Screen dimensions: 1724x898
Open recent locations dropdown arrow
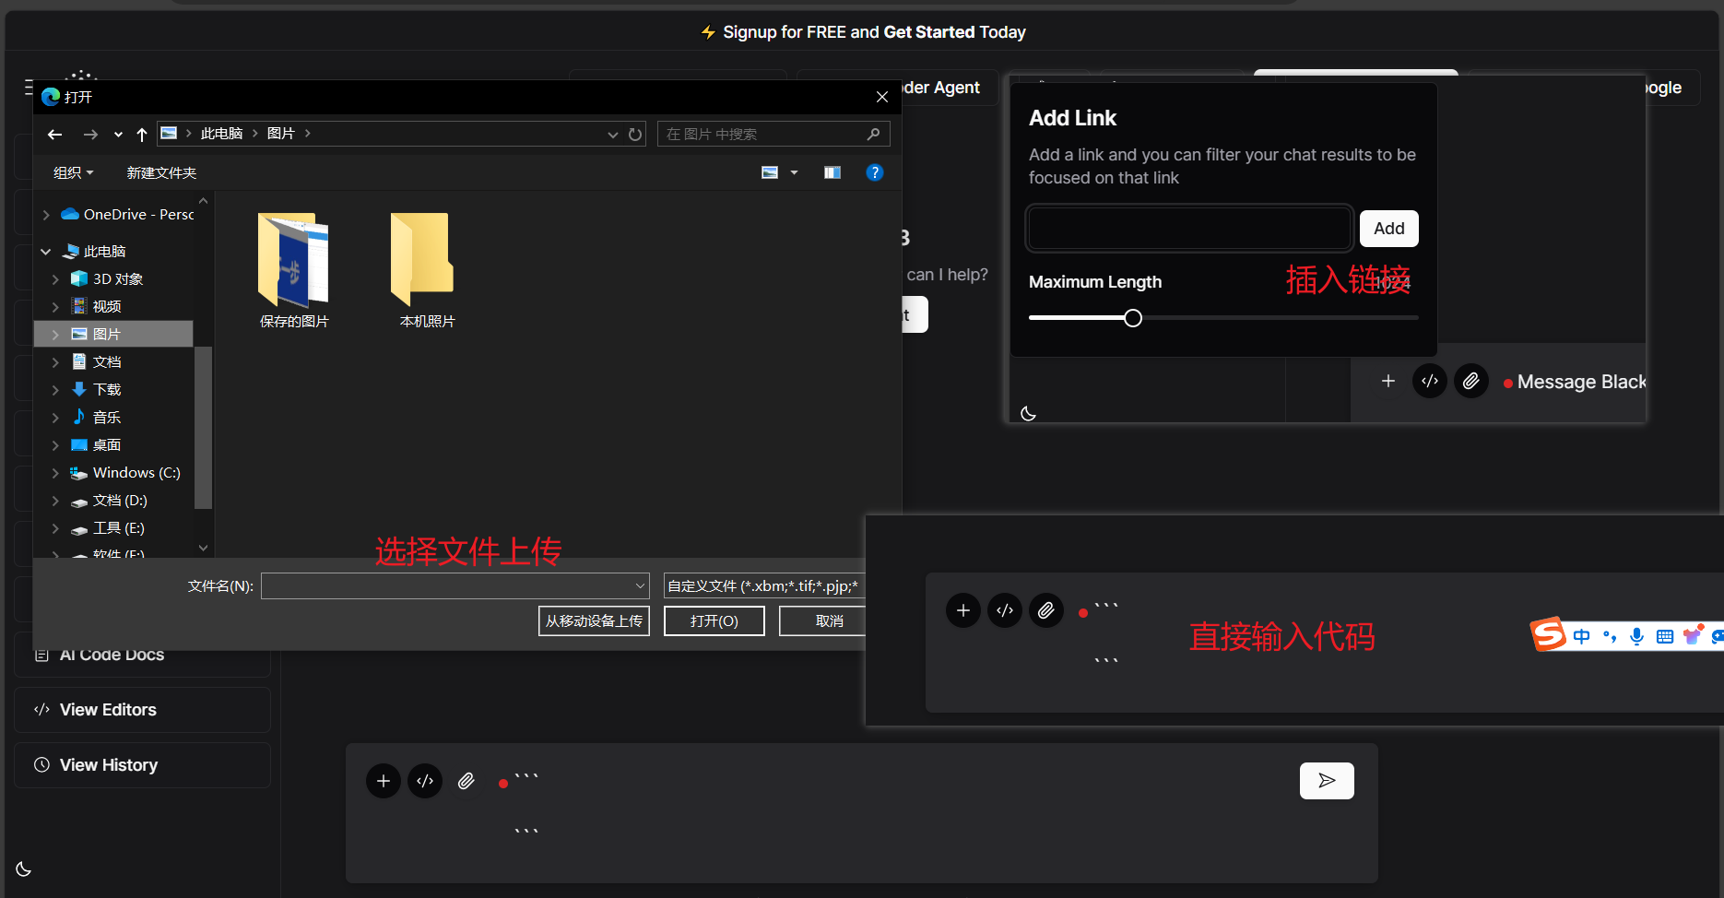(x=118, y=135)
